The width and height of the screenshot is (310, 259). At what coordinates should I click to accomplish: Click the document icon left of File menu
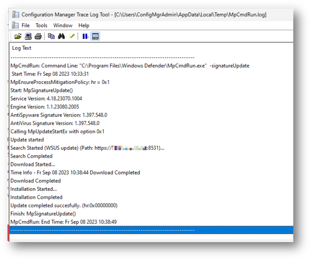click(15, 25)
